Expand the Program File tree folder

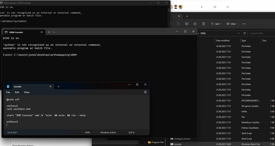[145, 142]
